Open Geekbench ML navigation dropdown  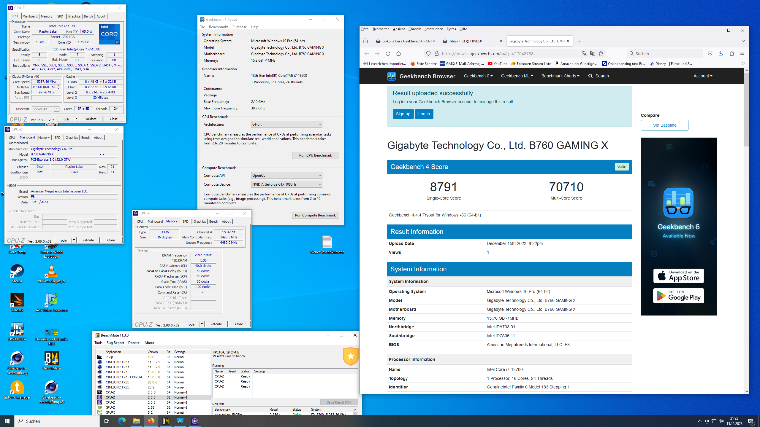[x=517, y=76]
